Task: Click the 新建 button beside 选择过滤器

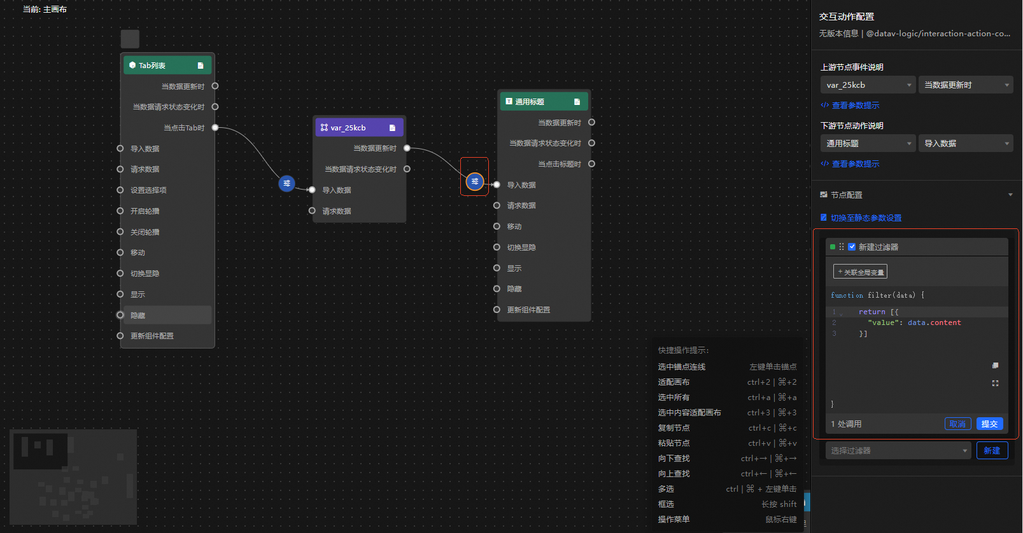Action: pos(992,450)
